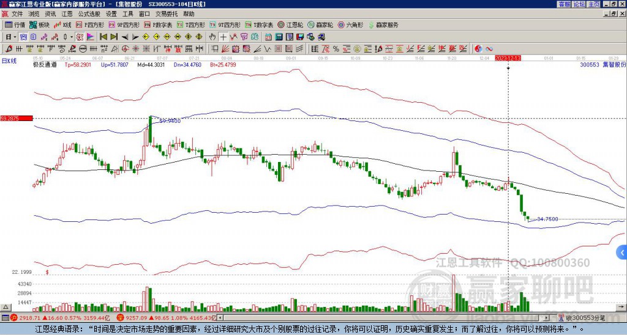This screenshot has height=335, width=627.
Task: Click the 日K线 label
Action: click(9, 61)
